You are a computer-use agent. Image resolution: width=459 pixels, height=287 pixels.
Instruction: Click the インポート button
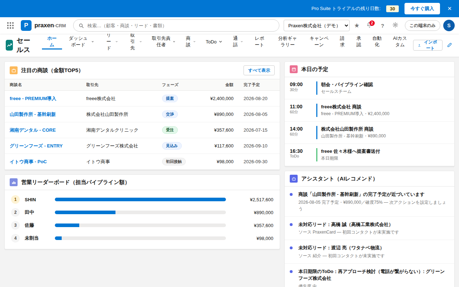428,45
